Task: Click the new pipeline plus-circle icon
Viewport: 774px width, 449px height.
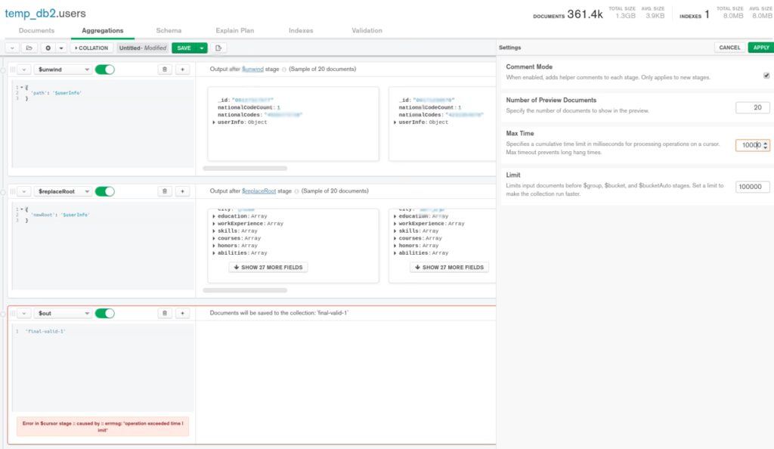Action: 48,48
